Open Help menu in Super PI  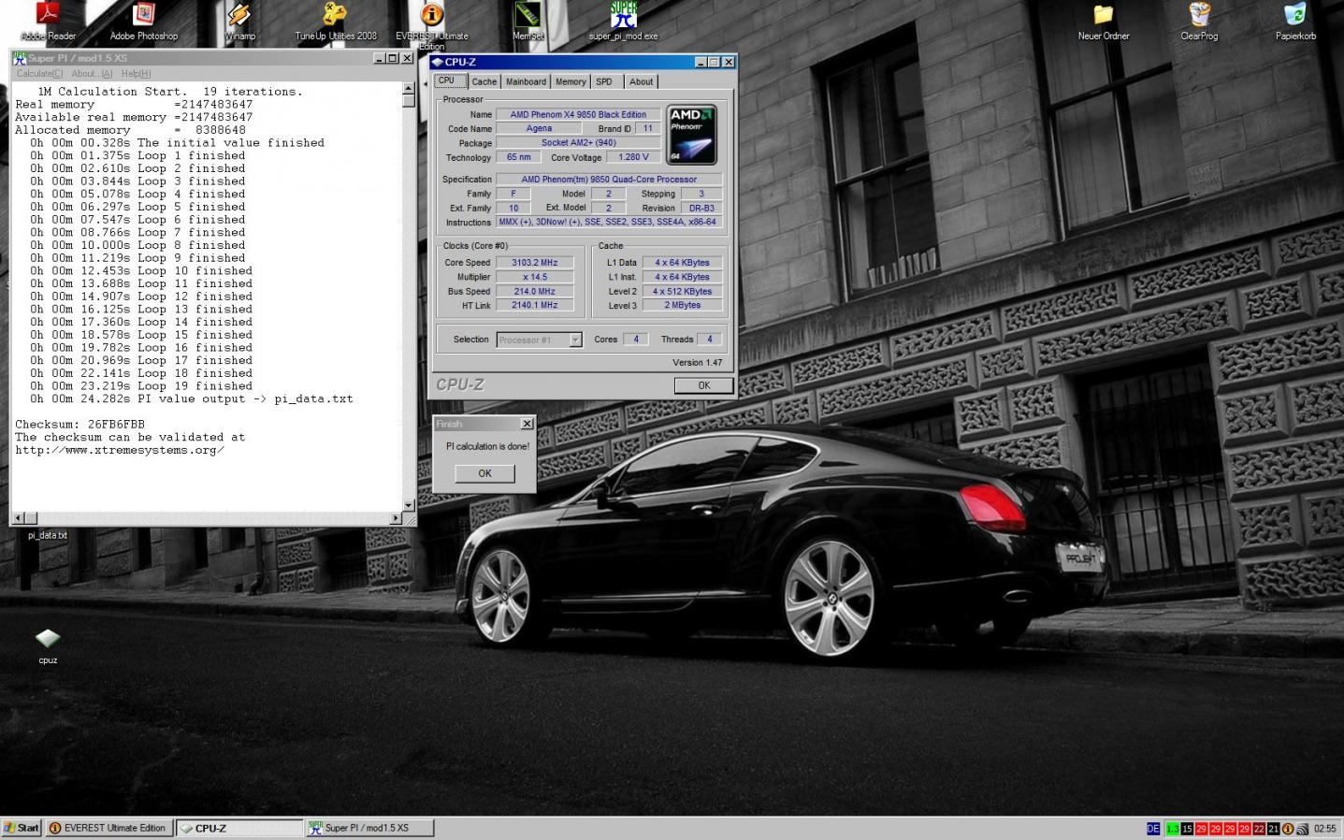click(x=137, y=73)
